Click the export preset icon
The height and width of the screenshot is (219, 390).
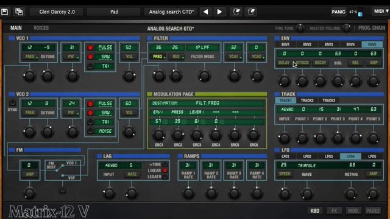[x=251, y=12]
